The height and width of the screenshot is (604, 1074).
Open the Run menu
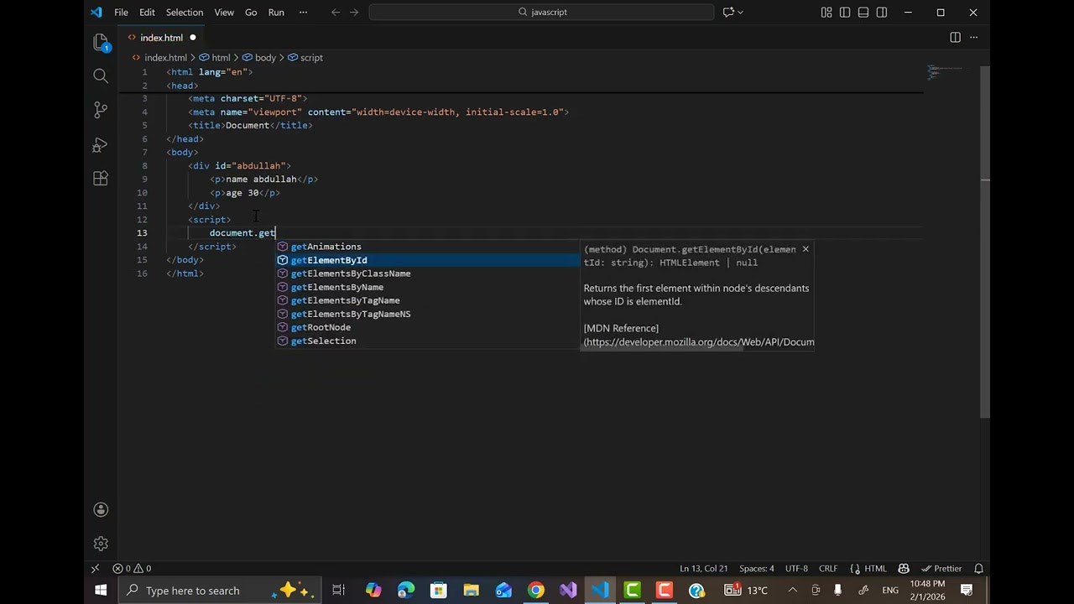click(x=276, y=13)
